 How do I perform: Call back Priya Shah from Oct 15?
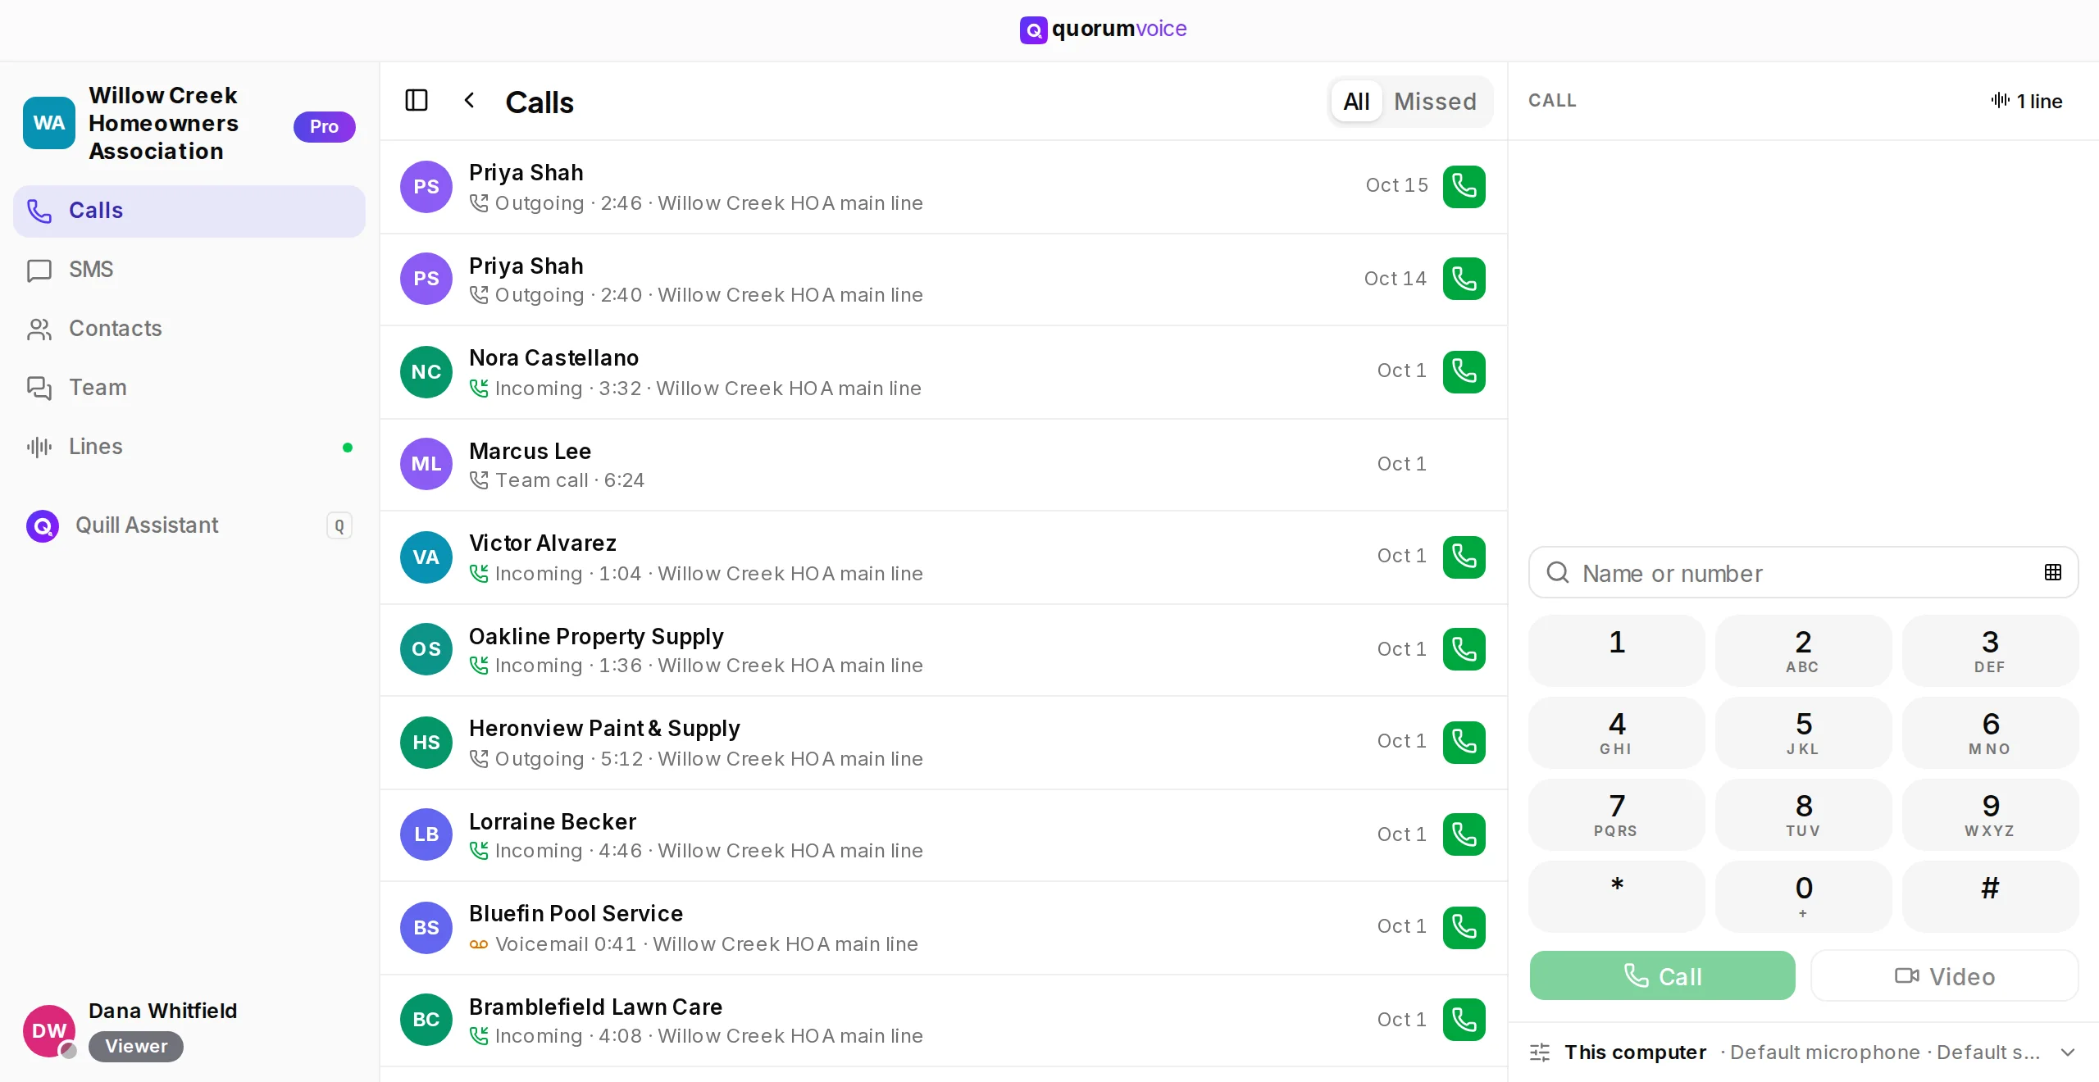(x=1464, y=186)
